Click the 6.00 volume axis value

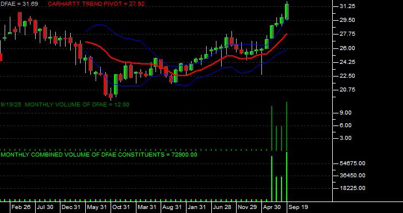345,125
